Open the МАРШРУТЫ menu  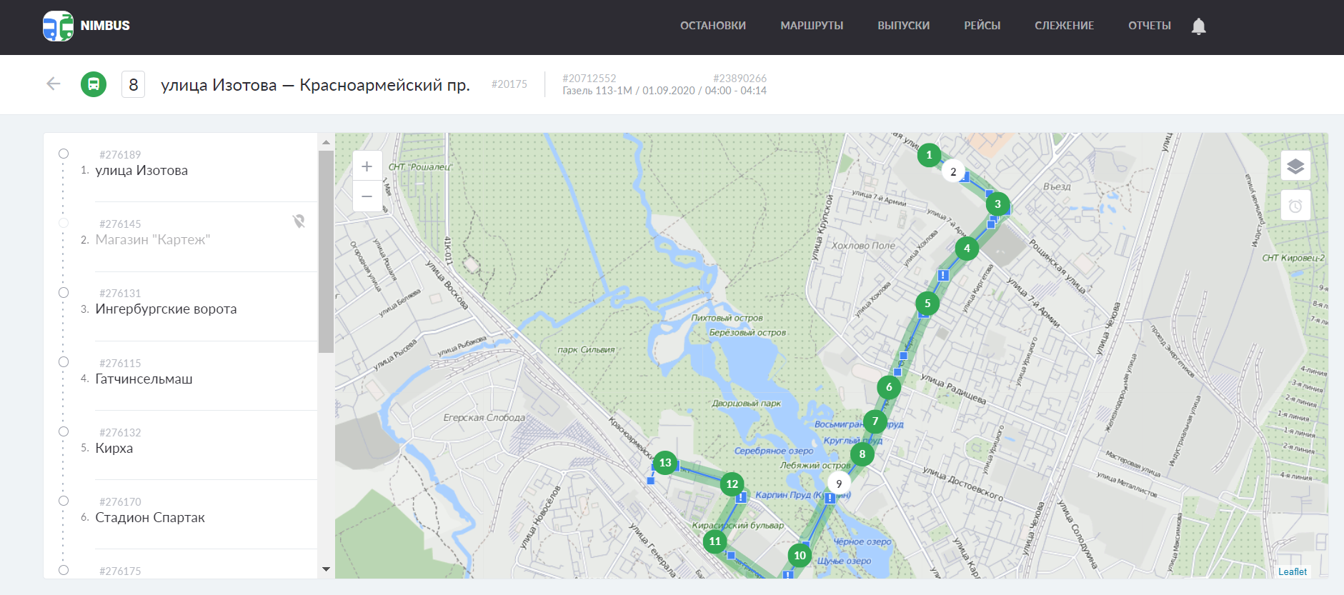812,26
